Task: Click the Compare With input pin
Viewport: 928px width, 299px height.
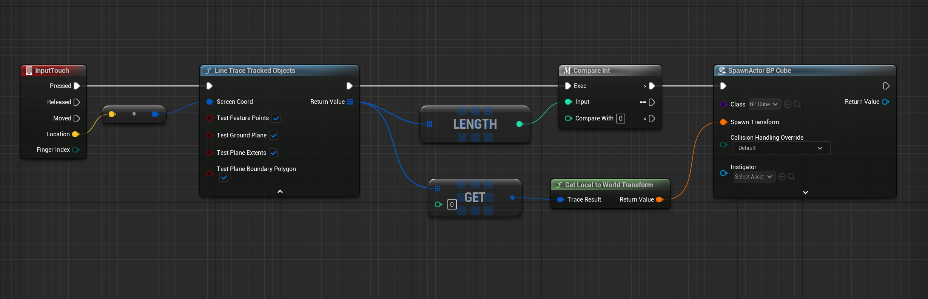Action: click(568, 118)
